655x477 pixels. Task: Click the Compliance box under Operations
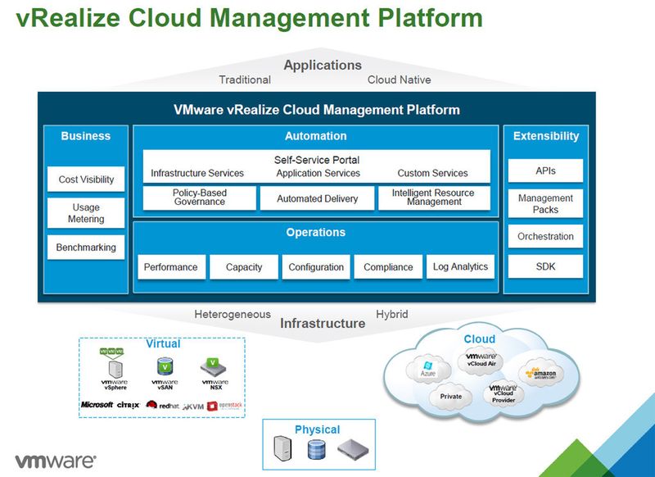(388, 266)
